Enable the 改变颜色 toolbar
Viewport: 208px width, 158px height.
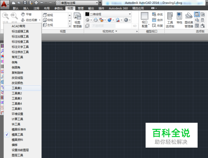coord(22,83)
